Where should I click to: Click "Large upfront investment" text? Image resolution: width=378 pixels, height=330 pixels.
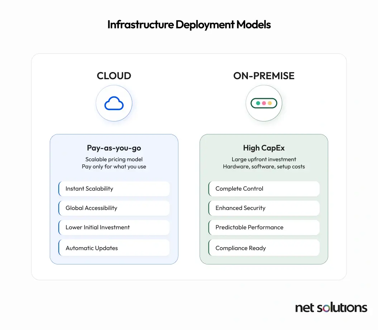coord(264,159)
